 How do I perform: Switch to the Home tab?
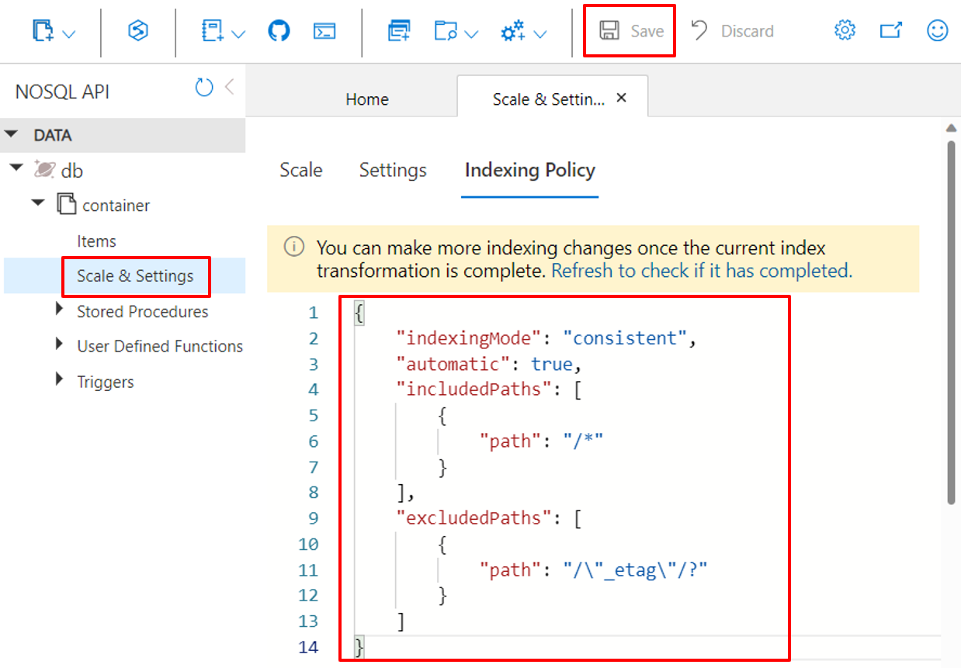(367, 99)
